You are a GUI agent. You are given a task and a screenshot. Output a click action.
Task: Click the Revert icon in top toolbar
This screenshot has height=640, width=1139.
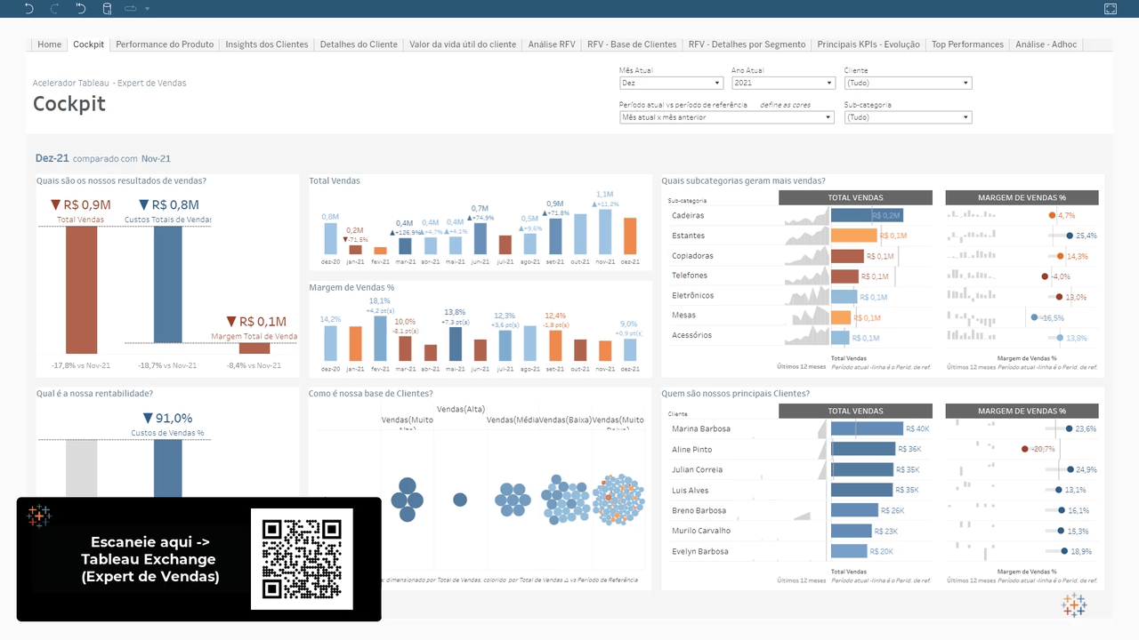[x=81, y=9]
